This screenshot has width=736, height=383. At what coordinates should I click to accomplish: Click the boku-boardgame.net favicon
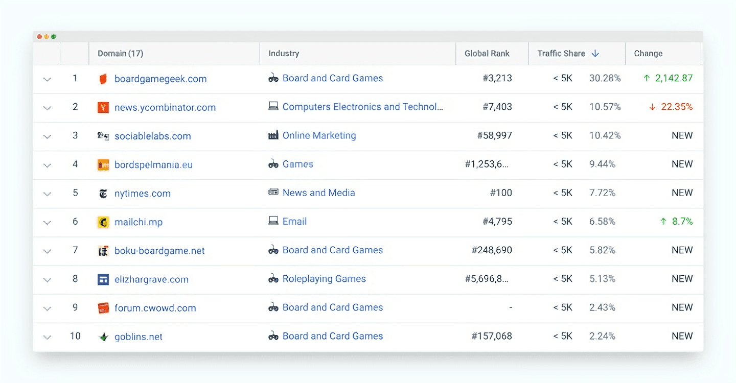[x=103, y=251]
